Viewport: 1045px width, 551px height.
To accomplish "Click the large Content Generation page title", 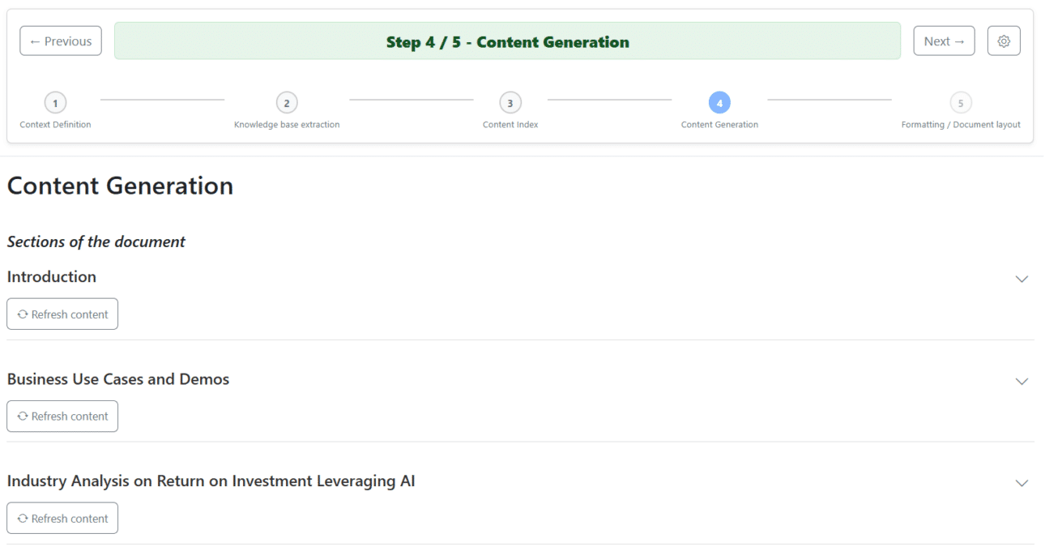I will (120, 186).
